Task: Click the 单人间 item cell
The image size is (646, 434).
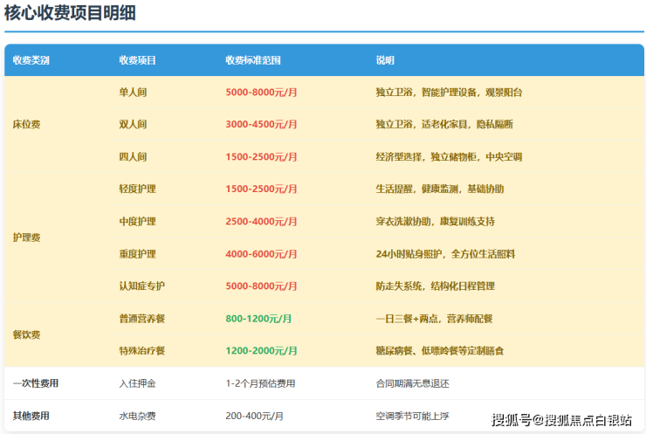Action: [133, 93]
